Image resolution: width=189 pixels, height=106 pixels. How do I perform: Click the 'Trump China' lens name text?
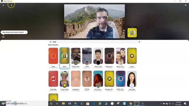tap(64, 89)
